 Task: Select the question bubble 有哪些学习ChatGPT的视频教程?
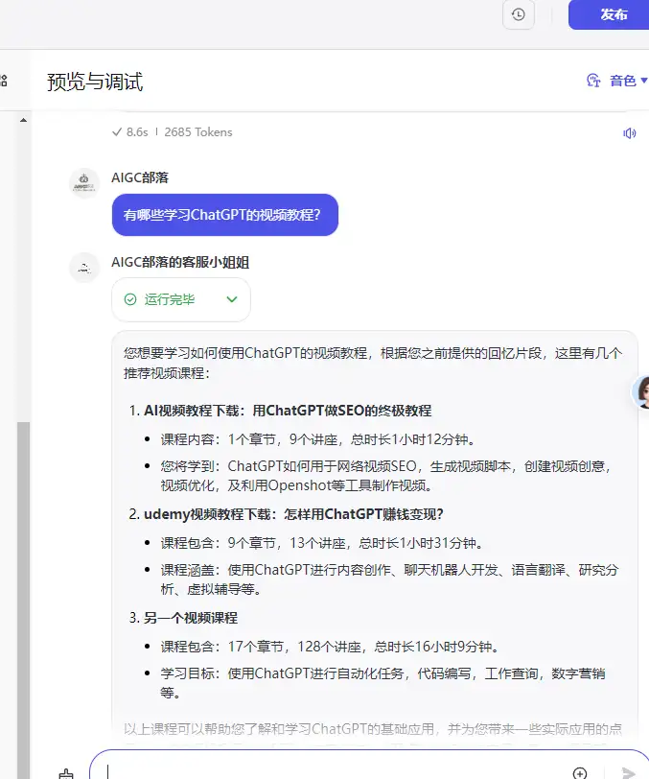[x=225, y=215]
